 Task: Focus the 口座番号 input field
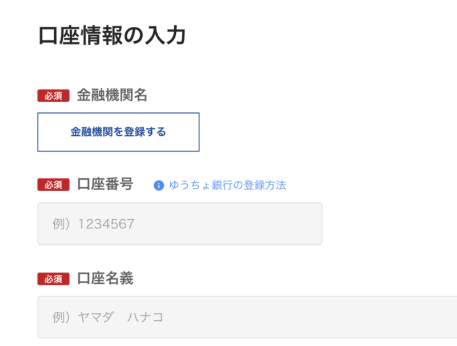tap(179, 224)
